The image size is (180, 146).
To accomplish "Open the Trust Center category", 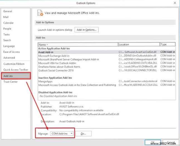I will [11, 82].
